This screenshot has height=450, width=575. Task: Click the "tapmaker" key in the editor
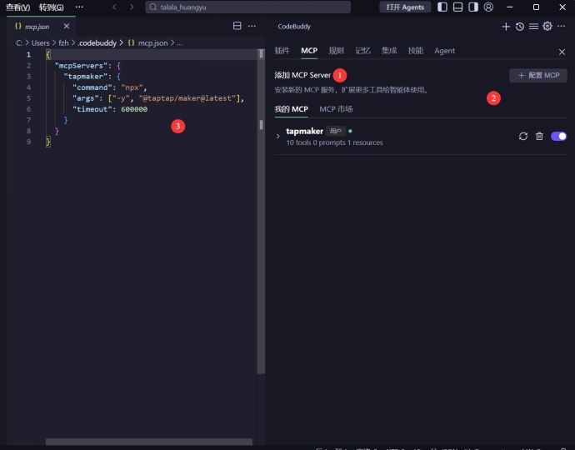[86, 77]
